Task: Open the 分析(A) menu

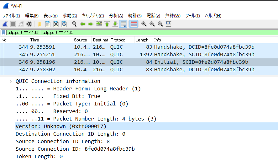Action: (116, 16)
